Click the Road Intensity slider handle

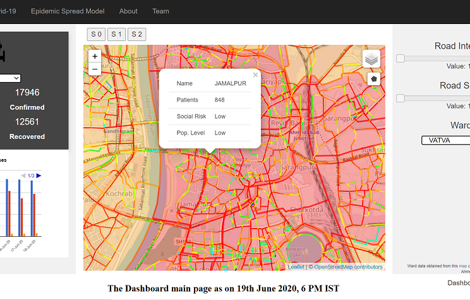click(x=401, y=59)
